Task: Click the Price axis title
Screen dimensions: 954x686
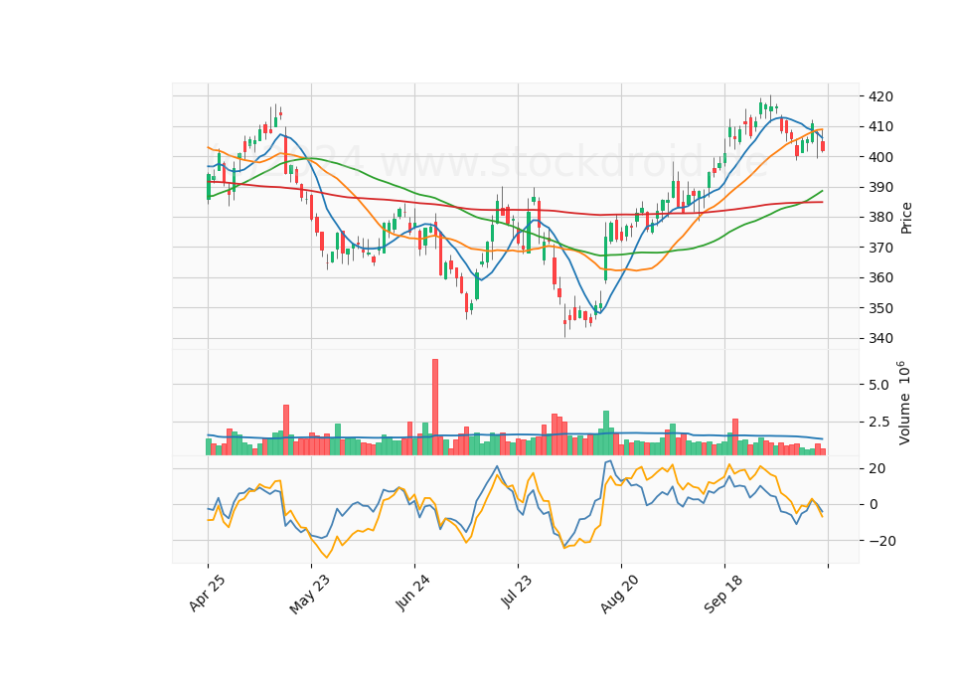Action: click(906, 218)
